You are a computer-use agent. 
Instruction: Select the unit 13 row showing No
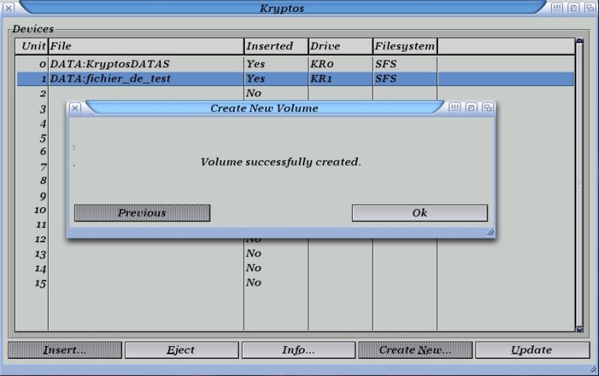pos(295,253)
